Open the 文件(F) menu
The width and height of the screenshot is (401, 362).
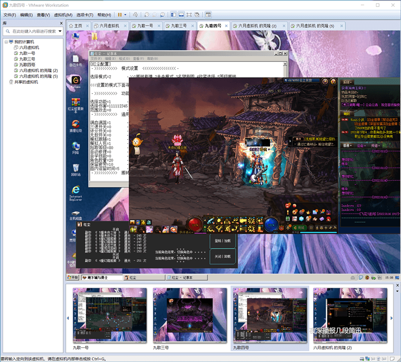10,15
